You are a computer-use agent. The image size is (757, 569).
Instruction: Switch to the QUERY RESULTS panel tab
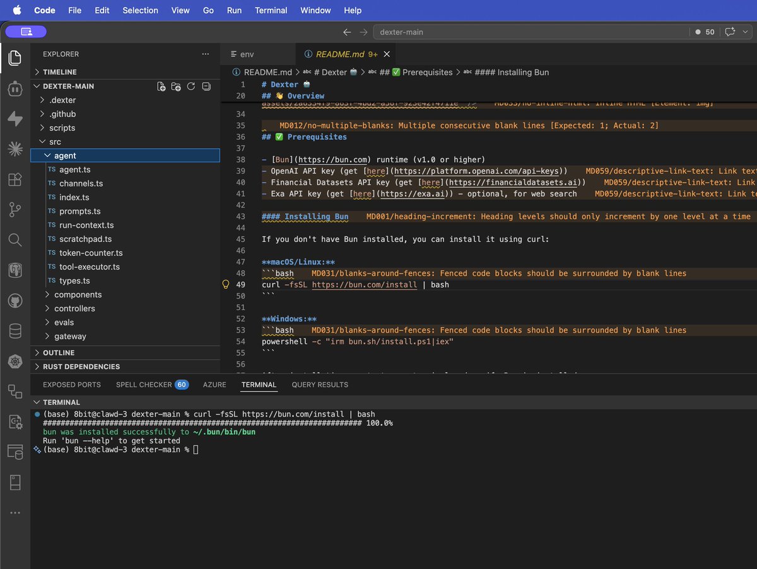point(320,384)
